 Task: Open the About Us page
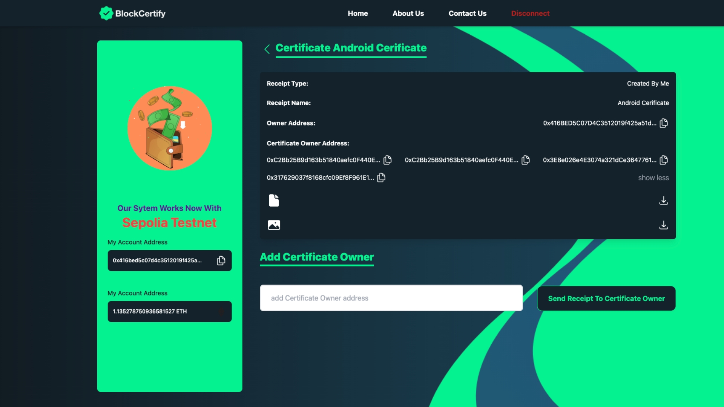point(408,13)
